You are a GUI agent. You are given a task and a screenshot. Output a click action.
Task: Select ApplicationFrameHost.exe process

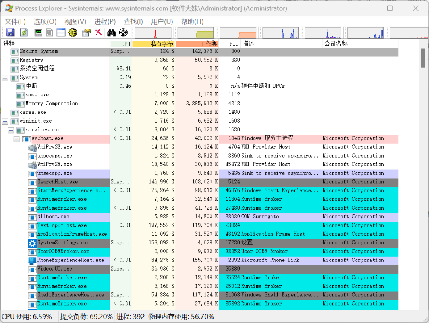pyautogui.click(x=72, y=234)
